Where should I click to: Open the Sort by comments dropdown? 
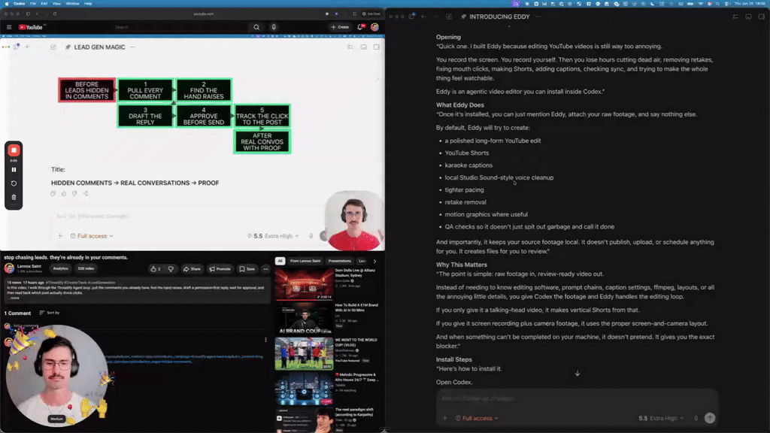[x=50, y=313]
